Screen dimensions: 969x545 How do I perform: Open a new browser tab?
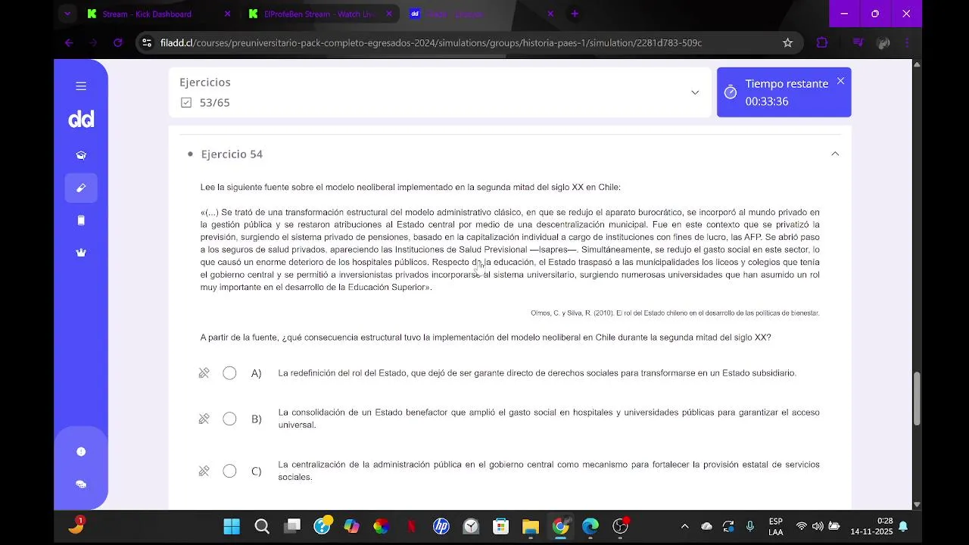click(x=575, y=14)
